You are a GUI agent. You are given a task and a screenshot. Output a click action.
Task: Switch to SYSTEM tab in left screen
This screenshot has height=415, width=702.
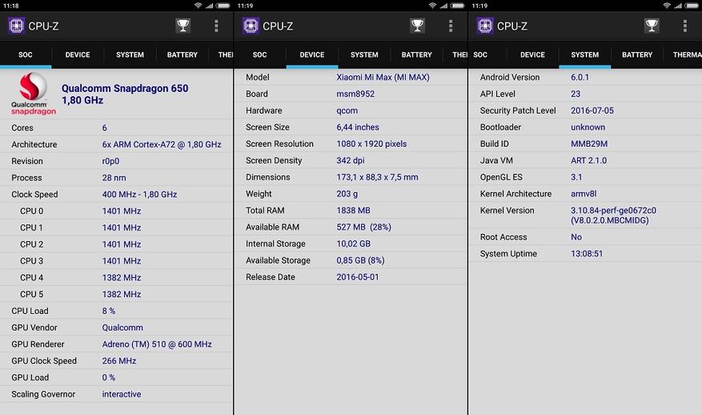point(130,54)
